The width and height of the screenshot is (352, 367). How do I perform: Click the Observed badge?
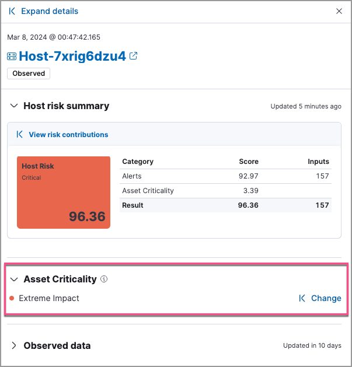(x=29, y=74)
